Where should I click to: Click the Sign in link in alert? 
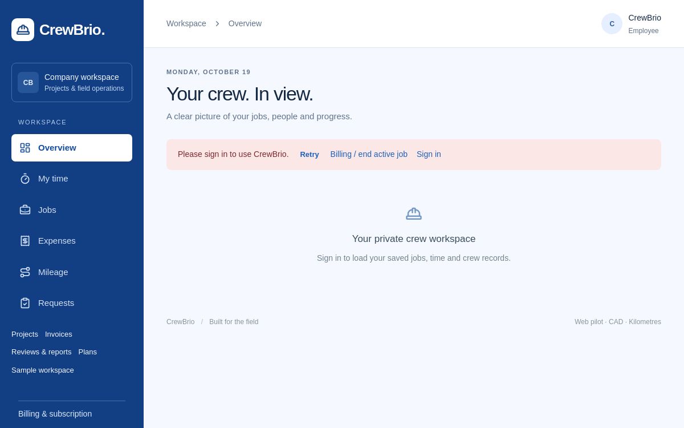429,154
